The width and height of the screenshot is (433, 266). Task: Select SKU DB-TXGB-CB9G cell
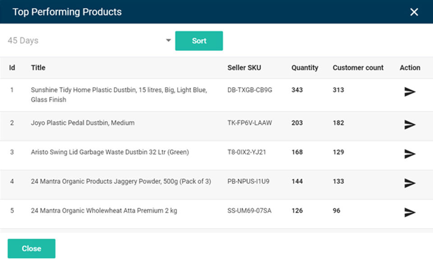250,90
